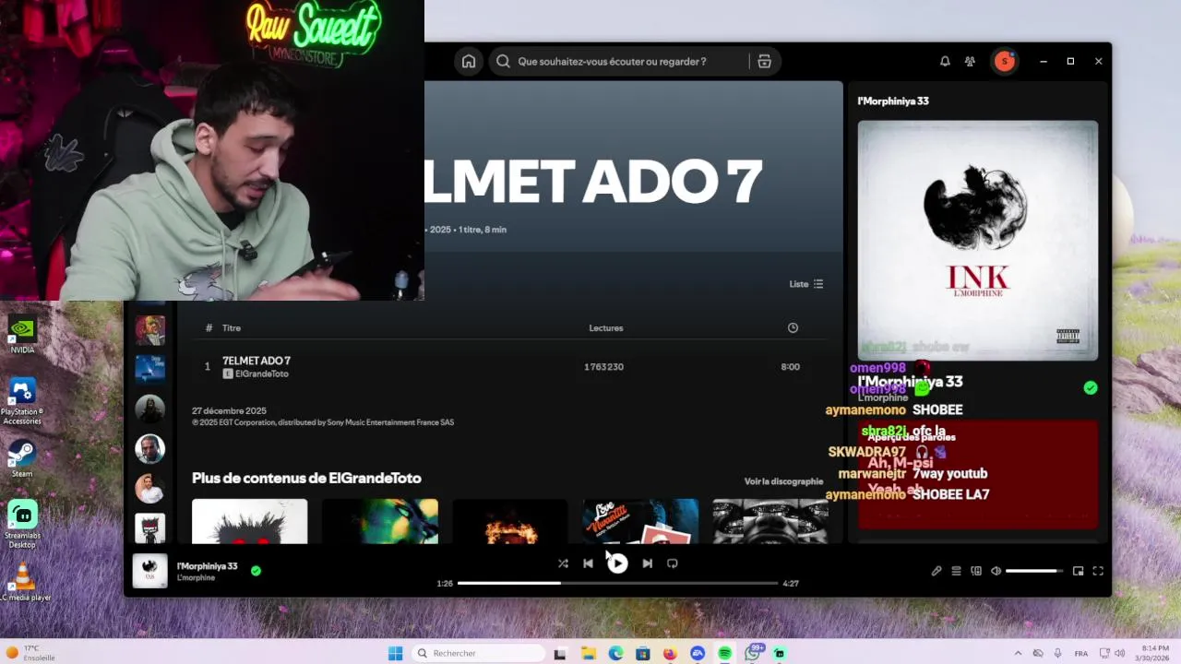Open the profile avatar account menu
The height and width of the screenshot is (664, 1181).
click(x=1004, y=62)
